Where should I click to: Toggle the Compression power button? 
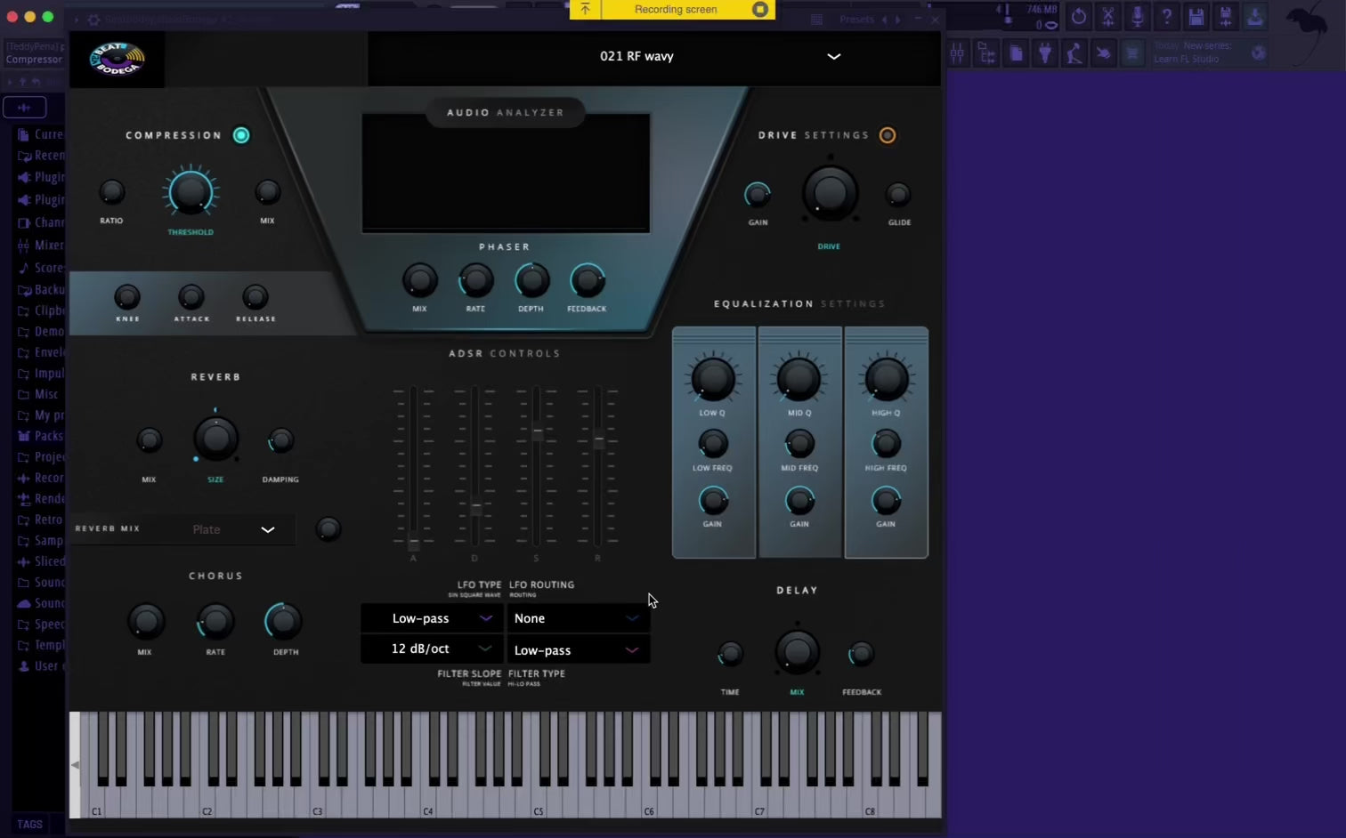[241, 135]
